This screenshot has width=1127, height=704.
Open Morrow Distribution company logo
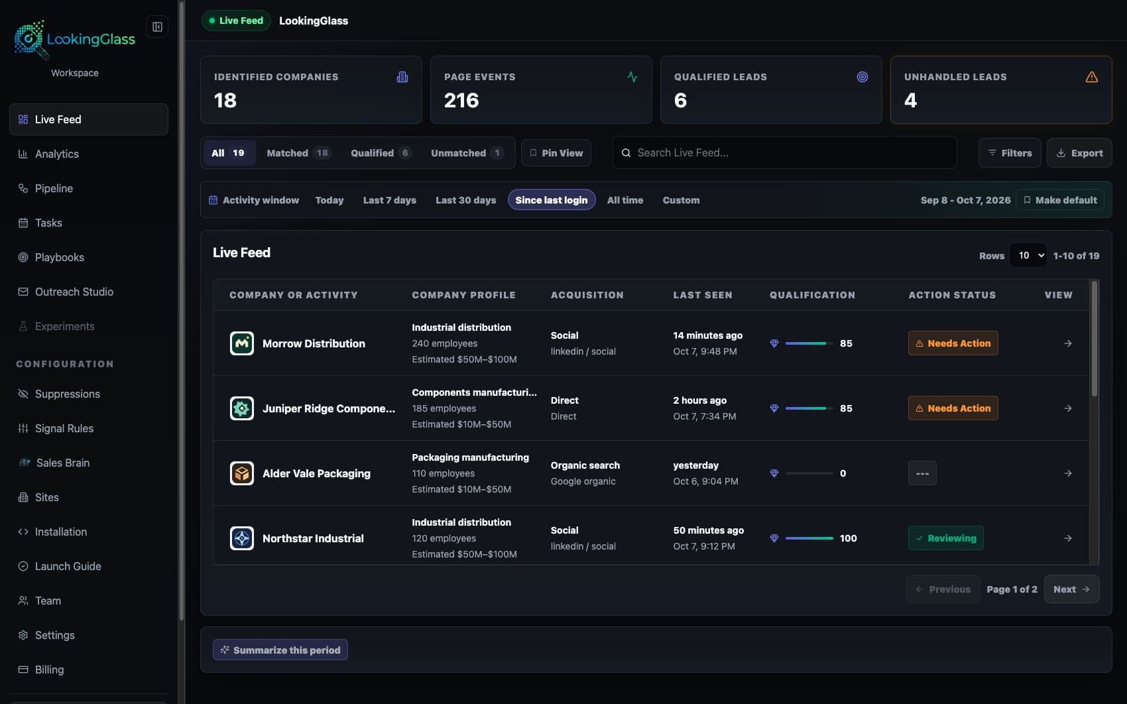(242, 343)
